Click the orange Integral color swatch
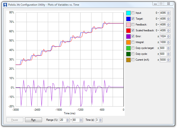This screenshot has height=128, width=177. (128, 42)
